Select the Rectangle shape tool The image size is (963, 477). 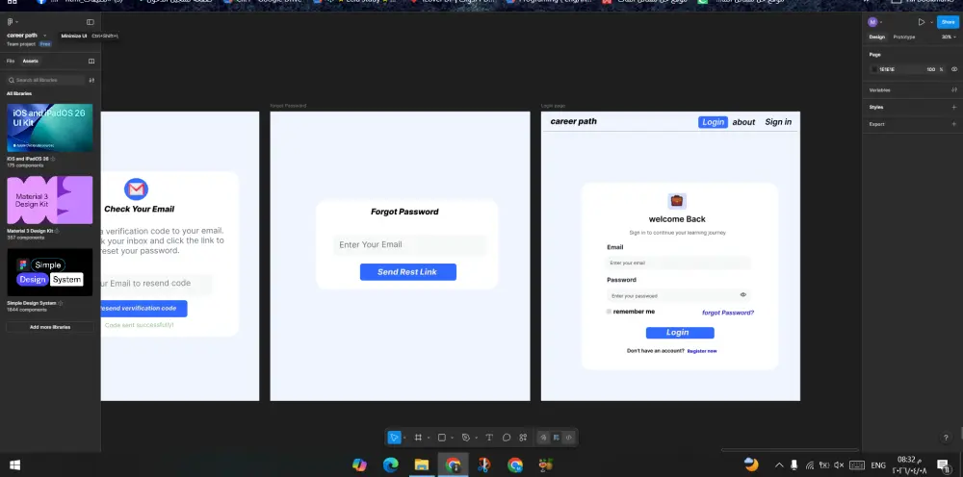coord(442,438)
